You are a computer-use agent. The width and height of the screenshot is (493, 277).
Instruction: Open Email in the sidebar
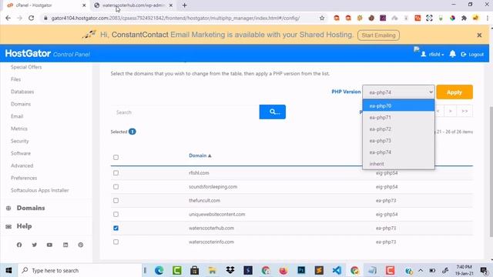17,116
